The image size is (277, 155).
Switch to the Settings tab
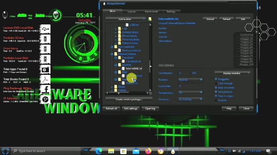(171, 12)
